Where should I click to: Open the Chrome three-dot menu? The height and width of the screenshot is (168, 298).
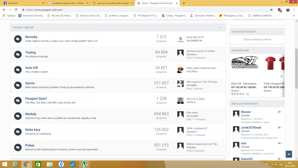tap(294, 10)
